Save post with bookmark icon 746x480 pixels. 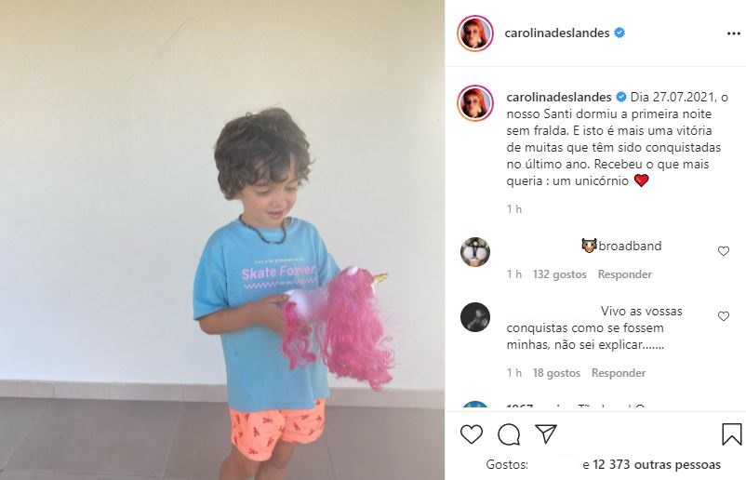pyautogui.click(x=731, y=434)
